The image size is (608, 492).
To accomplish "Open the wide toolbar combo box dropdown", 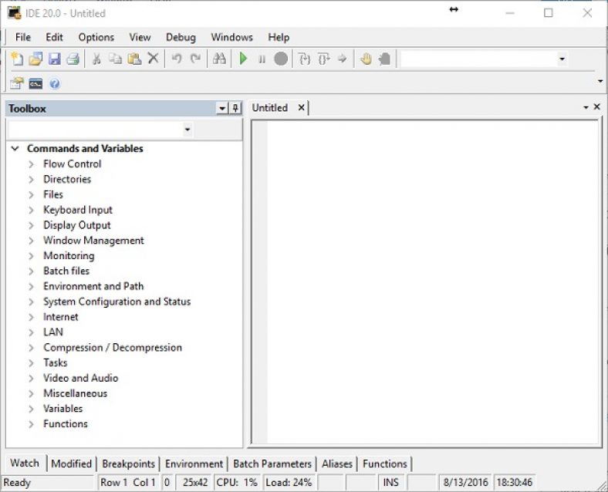I will pyautogui.click(x=562, y=59).
